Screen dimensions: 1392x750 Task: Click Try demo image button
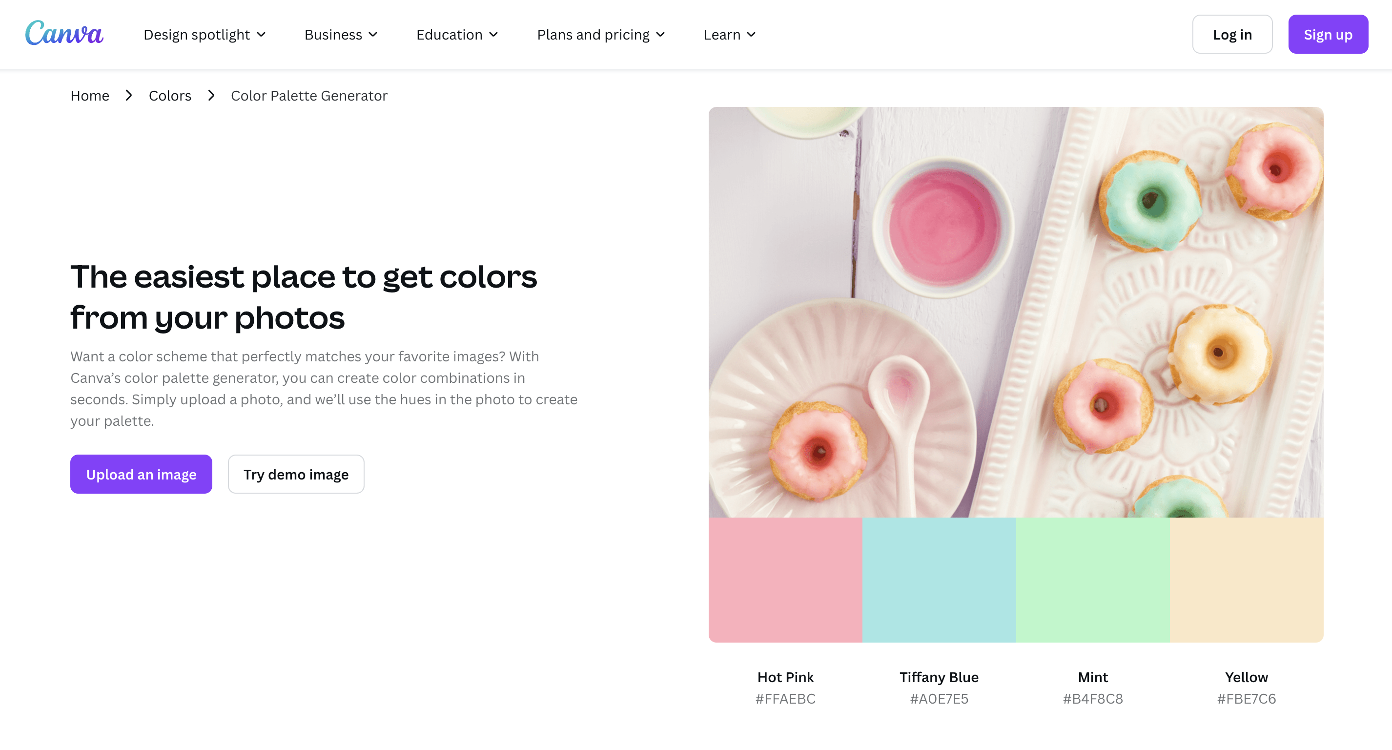click(x=296, y=474)
